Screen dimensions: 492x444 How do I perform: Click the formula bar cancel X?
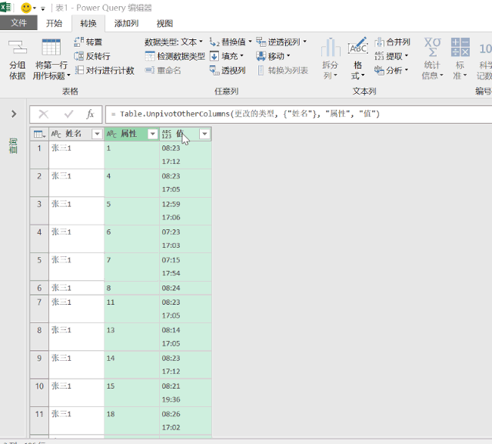point(44,114)
